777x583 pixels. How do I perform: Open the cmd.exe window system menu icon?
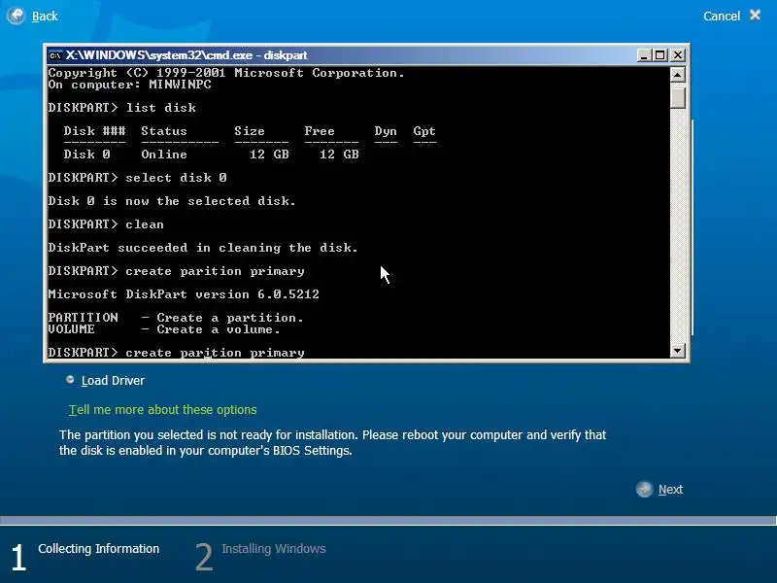[55, 55]
